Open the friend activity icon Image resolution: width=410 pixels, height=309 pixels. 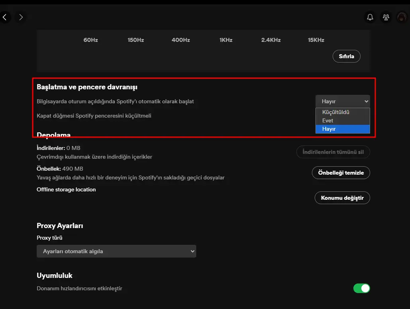pos(386,17)
